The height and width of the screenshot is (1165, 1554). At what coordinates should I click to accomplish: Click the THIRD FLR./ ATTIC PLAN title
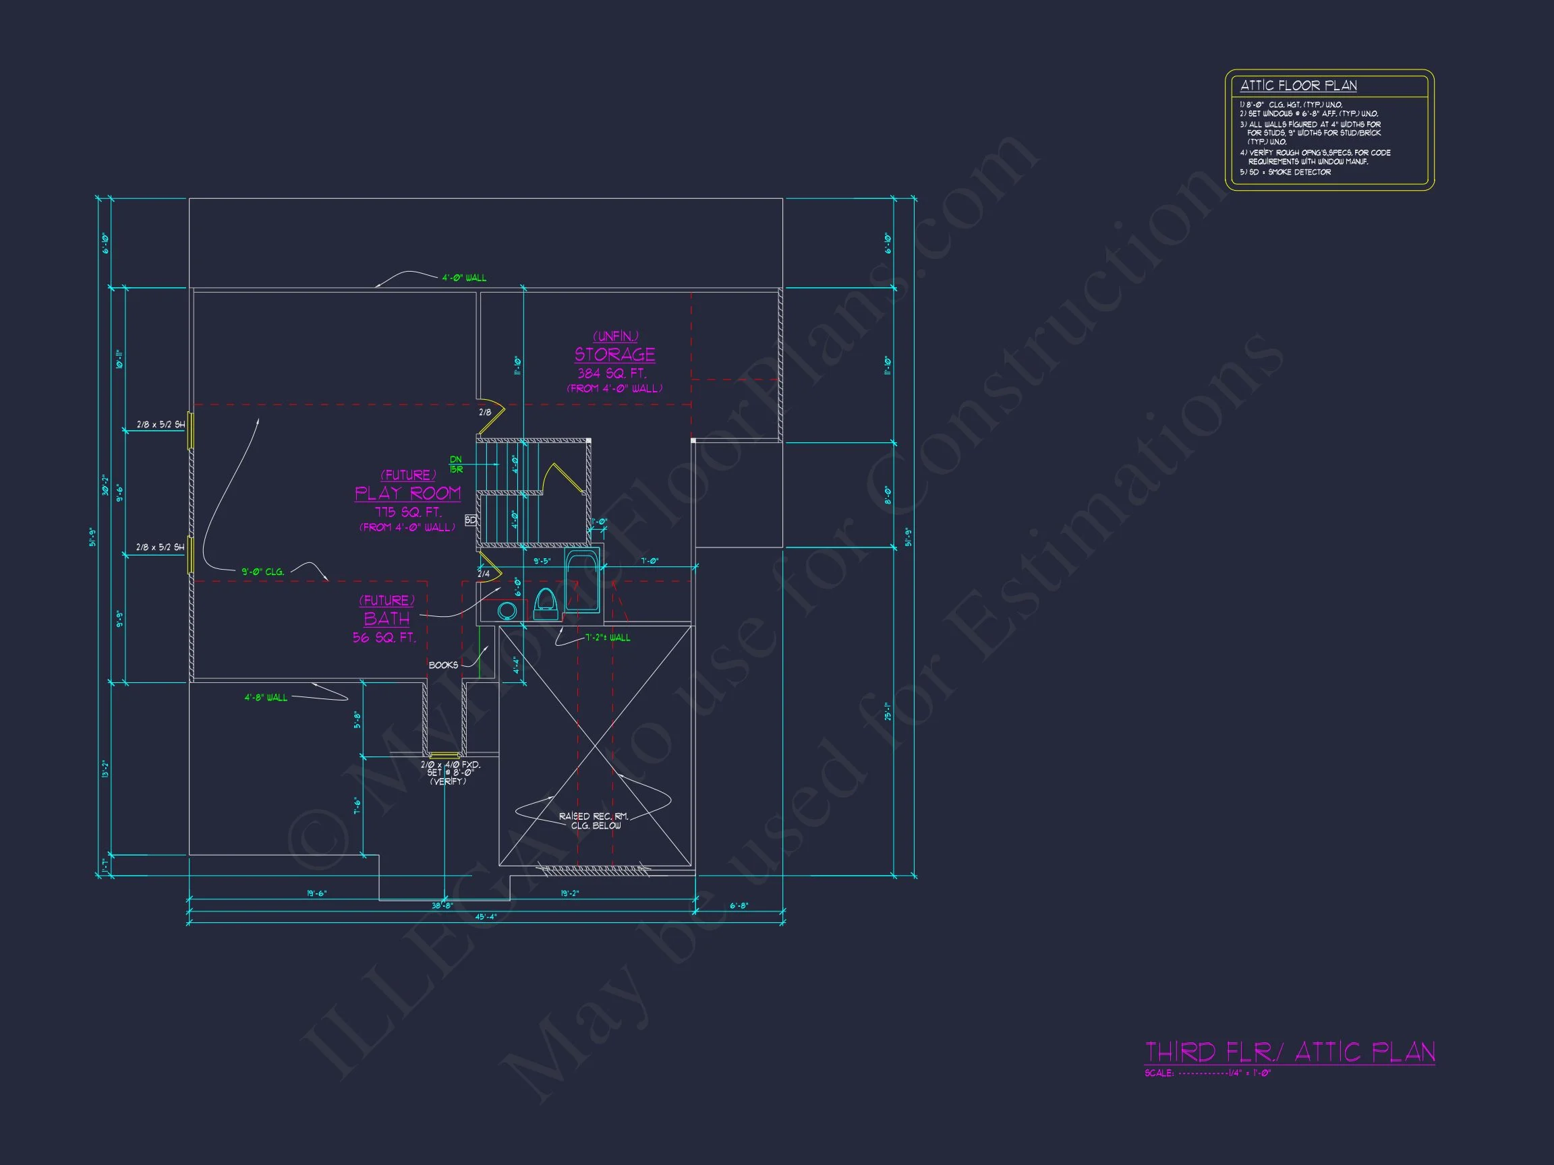click(x=1290, y=1052)
